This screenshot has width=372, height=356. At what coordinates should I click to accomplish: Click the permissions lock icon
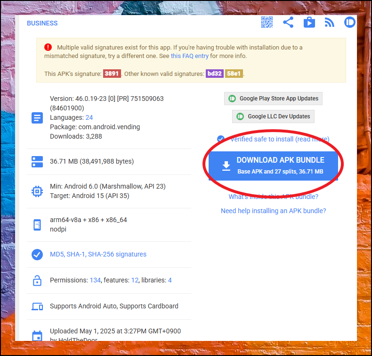pos(37,281)
